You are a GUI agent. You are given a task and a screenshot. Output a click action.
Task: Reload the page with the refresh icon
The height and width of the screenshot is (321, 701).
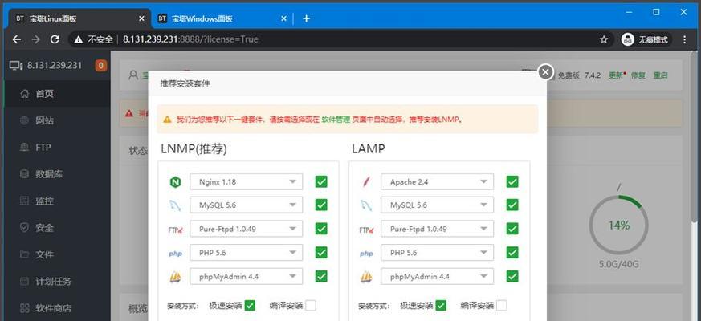point(55,39)
